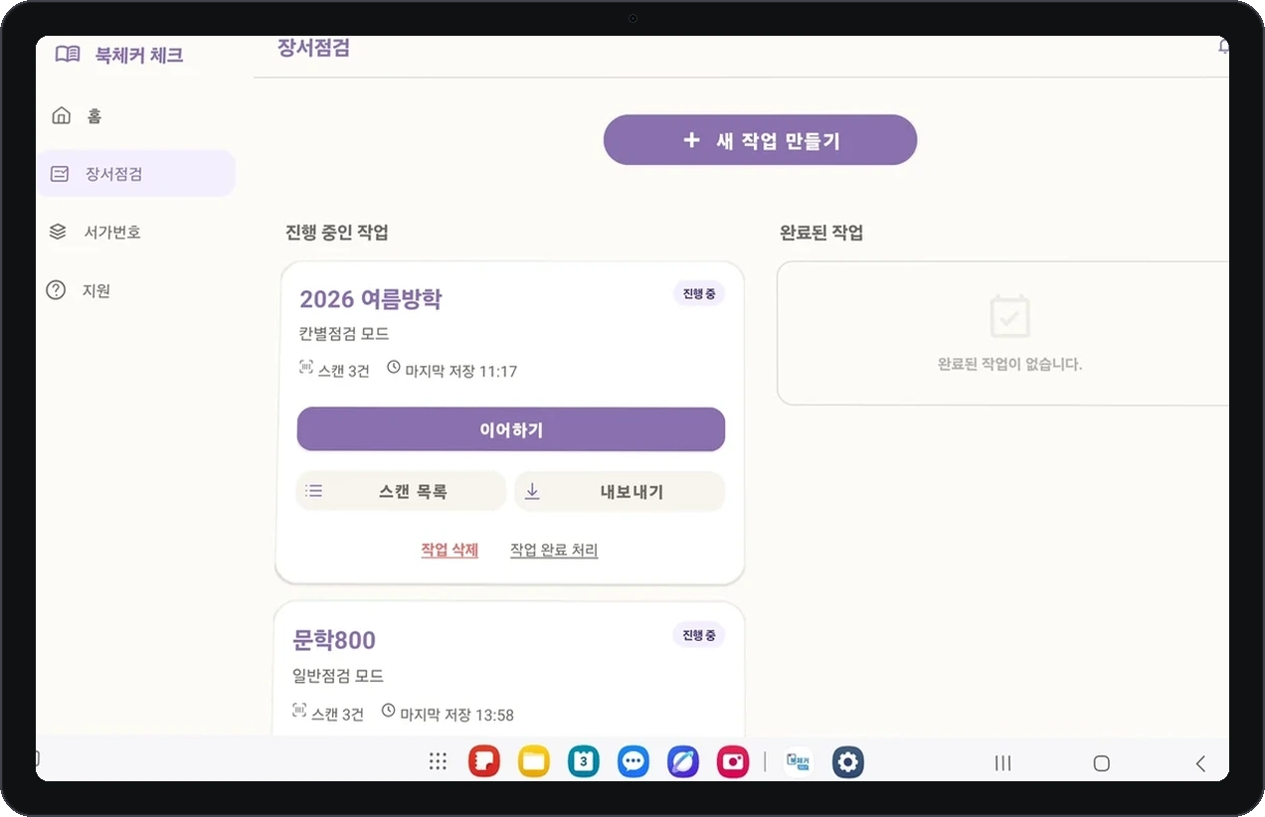Export 2026 여름방학 via 내보내기
The height and width of the screenshot is (817, 1265).
[x=620, y=491]
